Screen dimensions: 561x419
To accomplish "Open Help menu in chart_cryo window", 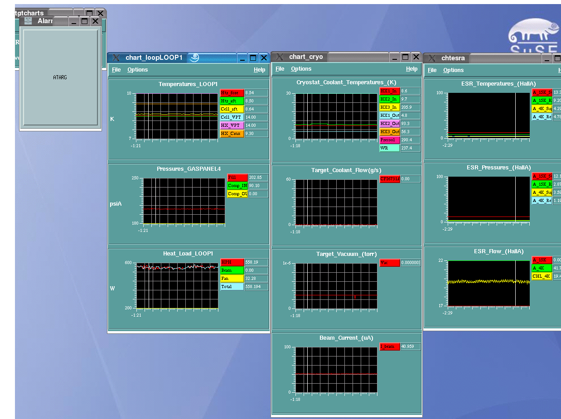I will (412, 69).
